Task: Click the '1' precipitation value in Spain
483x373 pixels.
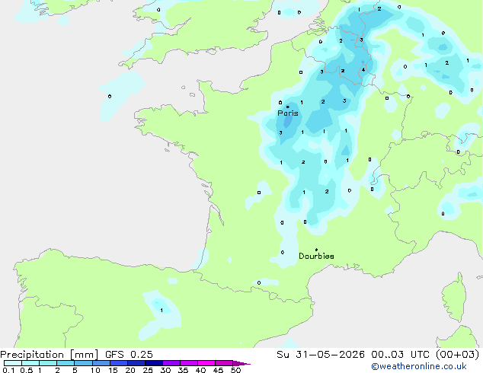Action: point(162,311)
